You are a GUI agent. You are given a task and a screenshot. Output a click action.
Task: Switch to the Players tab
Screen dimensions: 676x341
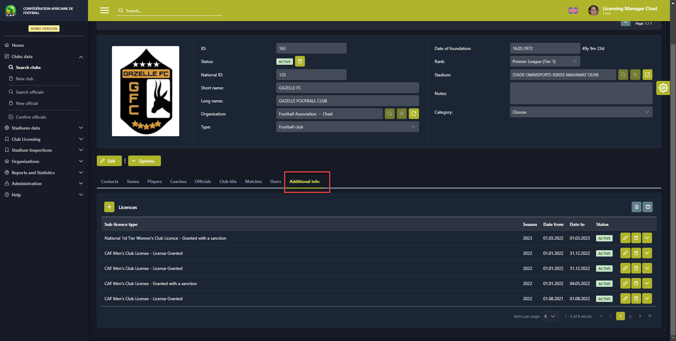point(155,182)
